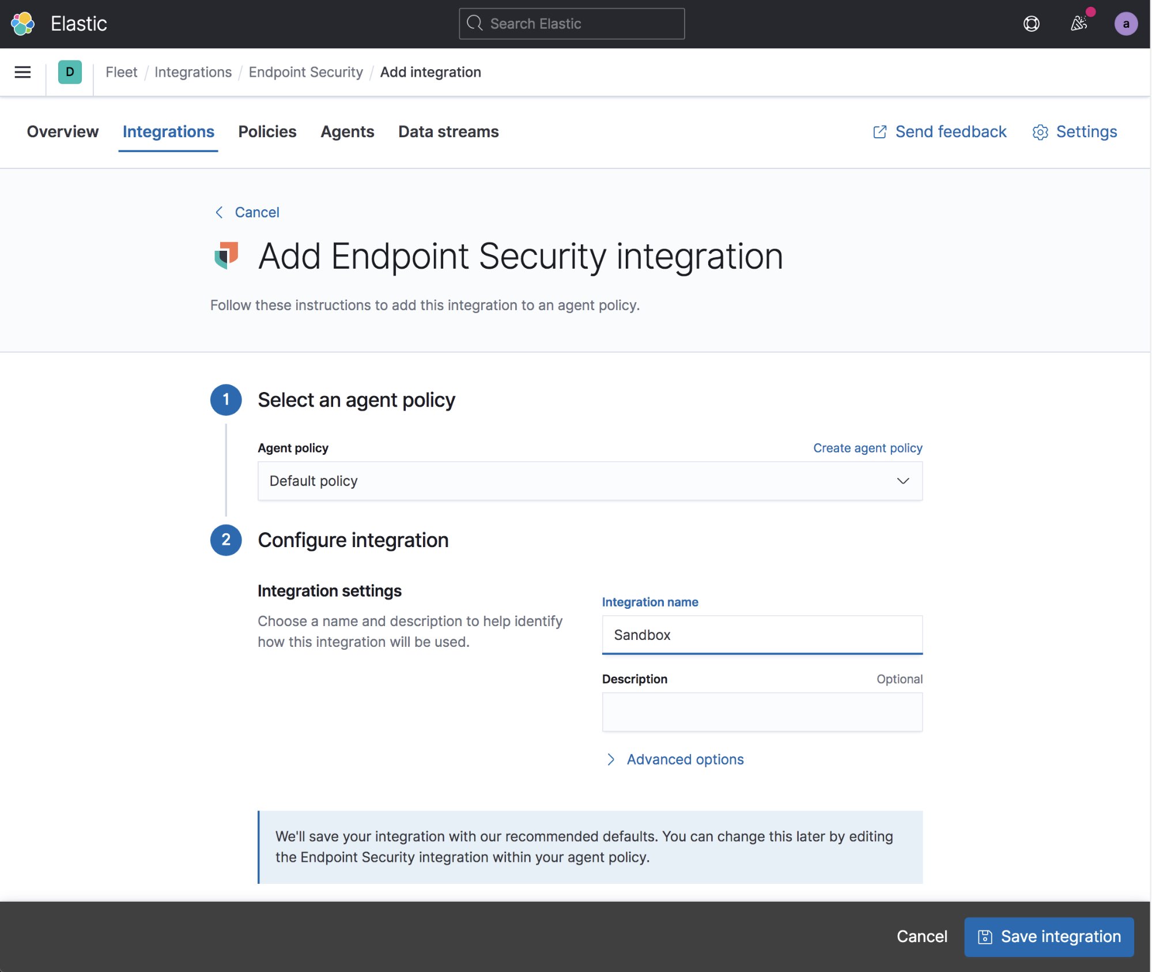Open the notifications bell icon
The height and width of the screenshot is (972, 1152).
[x=1078, y=22]
